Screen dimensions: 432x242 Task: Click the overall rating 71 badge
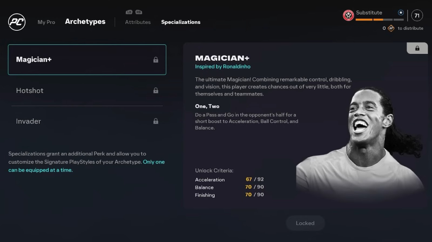tap(417, 16)
